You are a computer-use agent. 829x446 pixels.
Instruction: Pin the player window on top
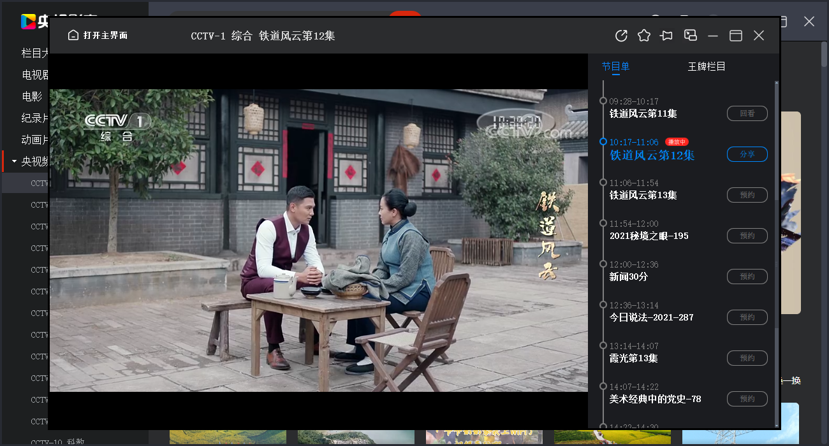(x=667, y=36)
